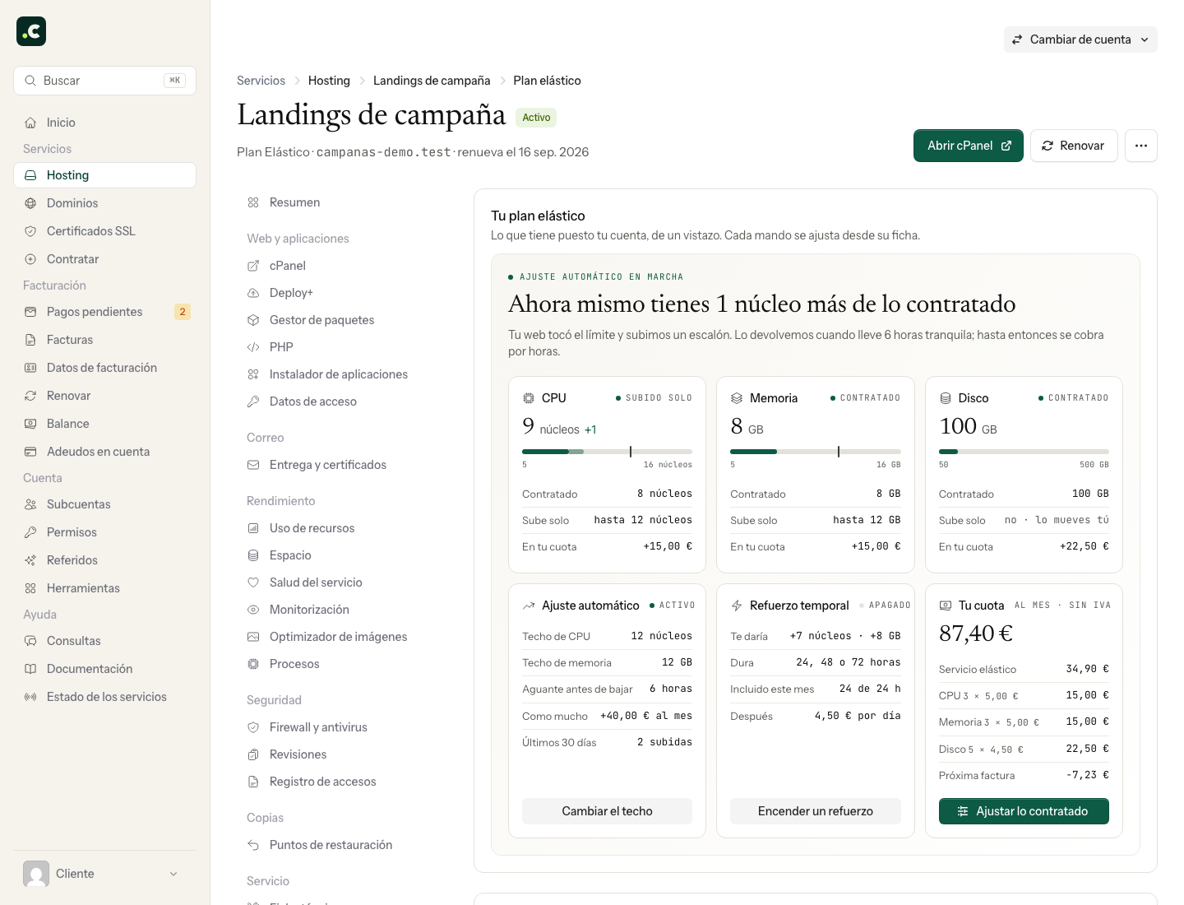This screenshot has width=1184, height=905.
Task: Click the Dominios globe icon
Action: [30, 203]
